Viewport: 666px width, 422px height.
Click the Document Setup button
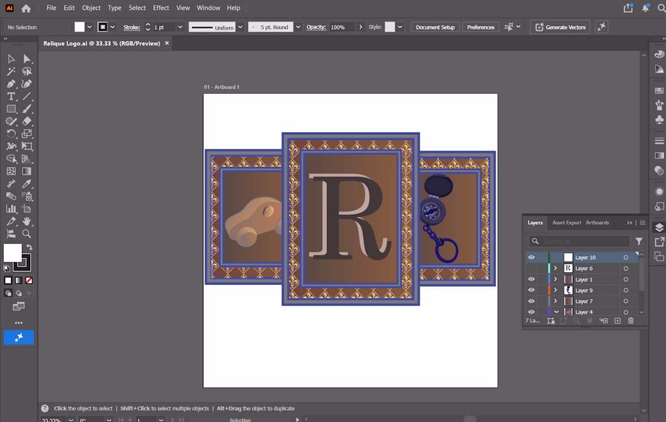point(435,27)
